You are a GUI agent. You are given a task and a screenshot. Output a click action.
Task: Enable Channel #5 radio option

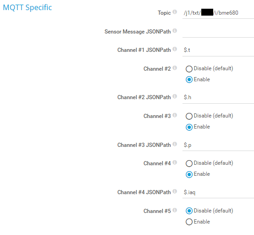189,222
